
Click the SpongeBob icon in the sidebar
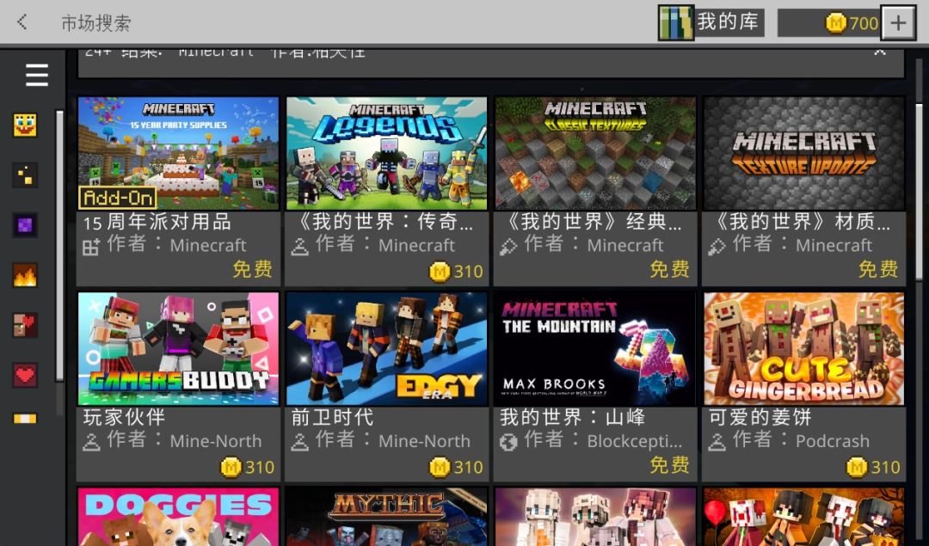(x=25, y=126)
